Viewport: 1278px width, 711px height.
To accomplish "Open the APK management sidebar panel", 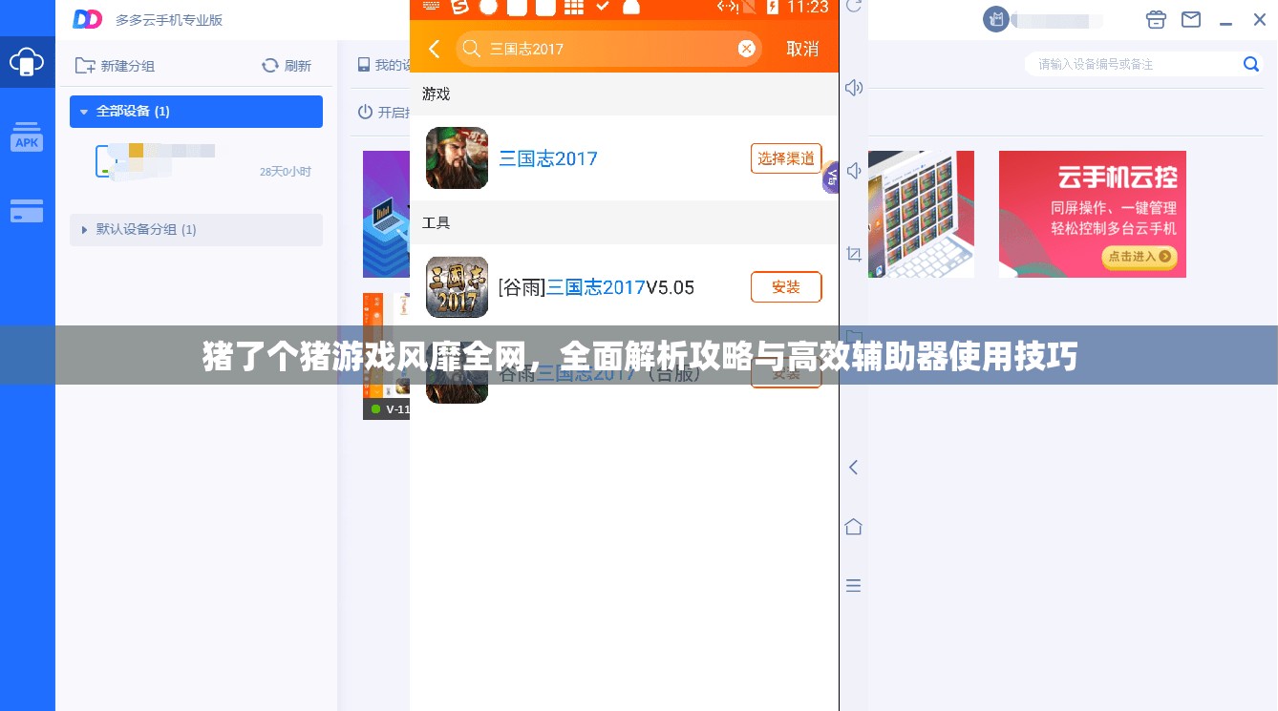I will (x=27, y=136).
